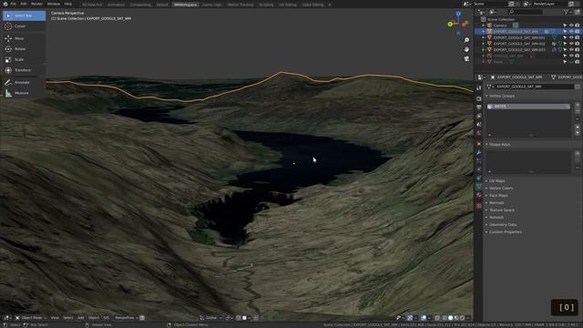The width and height of the screenshot is (583, 328).
Task: Collapse the Vertex Groups panel
Action: tap(502, 96)
